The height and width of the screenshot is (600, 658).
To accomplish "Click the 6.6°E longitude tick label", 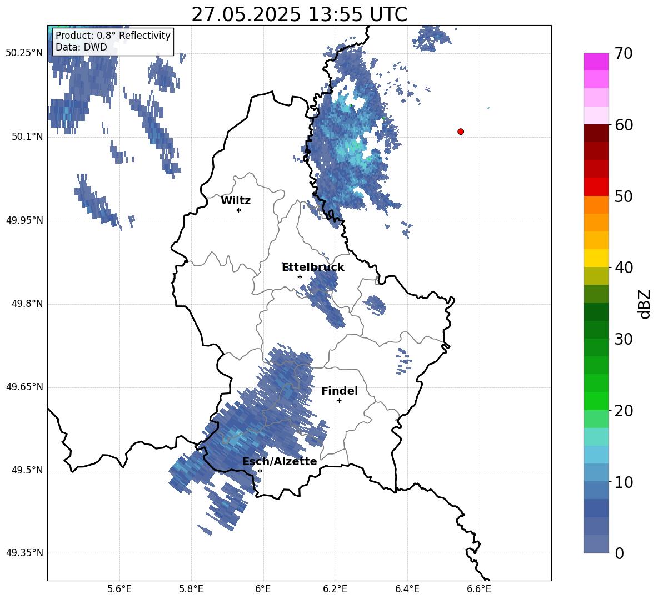I will (479, 589).
